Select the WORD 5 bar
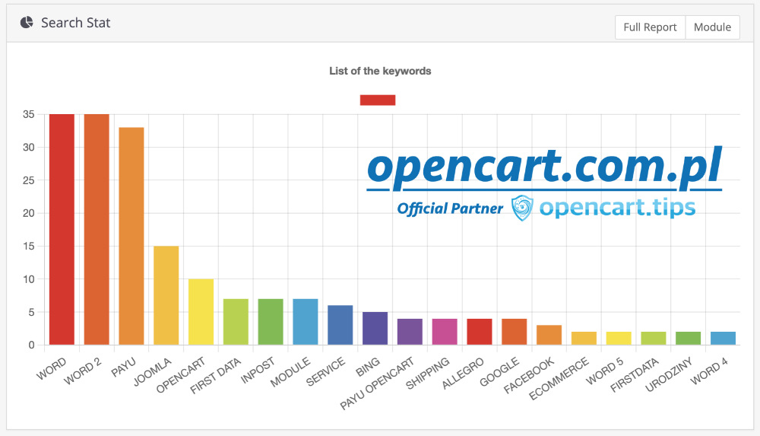 619,339
